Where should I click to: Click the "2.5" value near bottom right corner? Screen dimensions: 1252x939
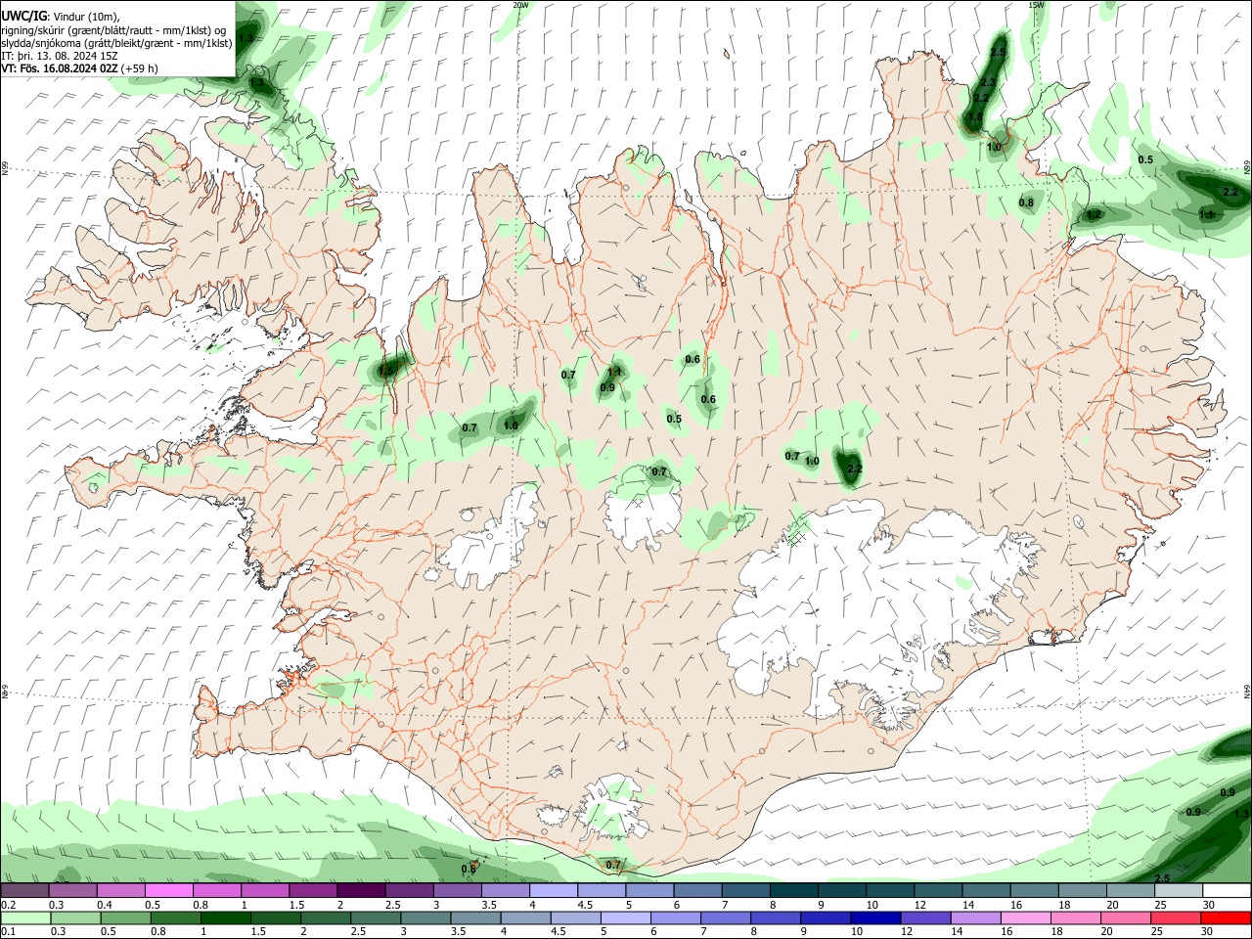(1163, 878)
